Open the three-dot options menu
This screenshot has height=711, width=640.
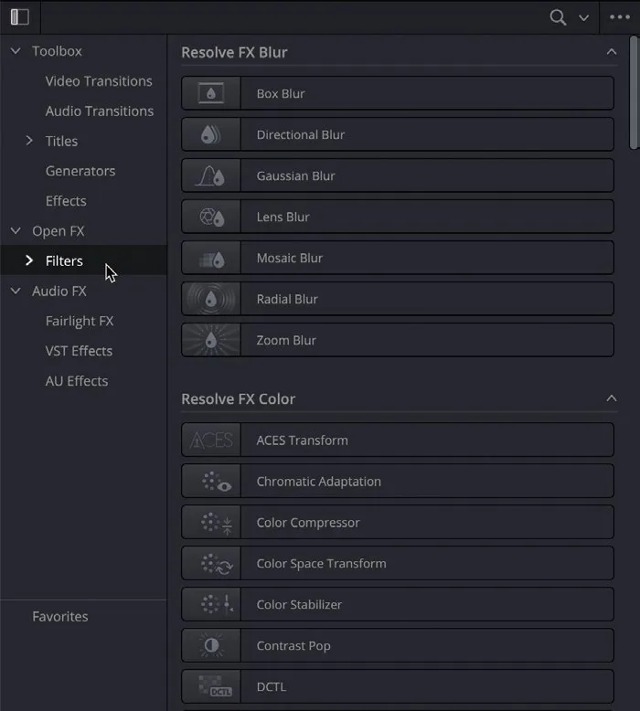(620, 17)
